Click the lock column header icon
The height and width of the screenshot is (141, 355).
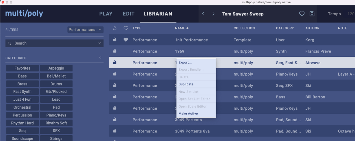point(114,28)
